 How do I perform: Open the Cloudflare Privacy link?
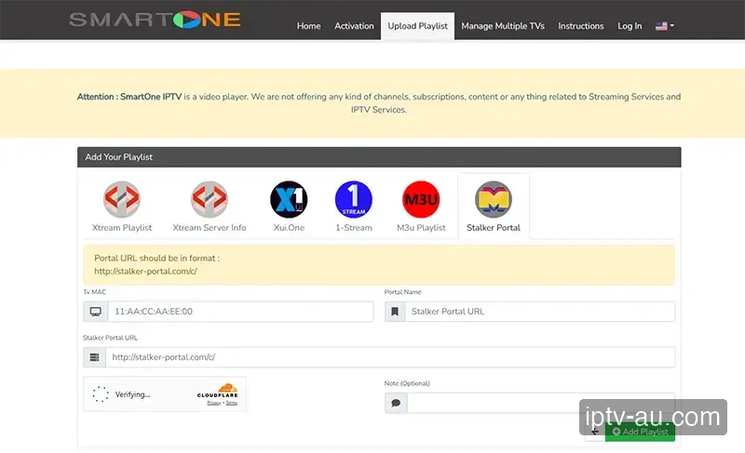click(214, 403)
